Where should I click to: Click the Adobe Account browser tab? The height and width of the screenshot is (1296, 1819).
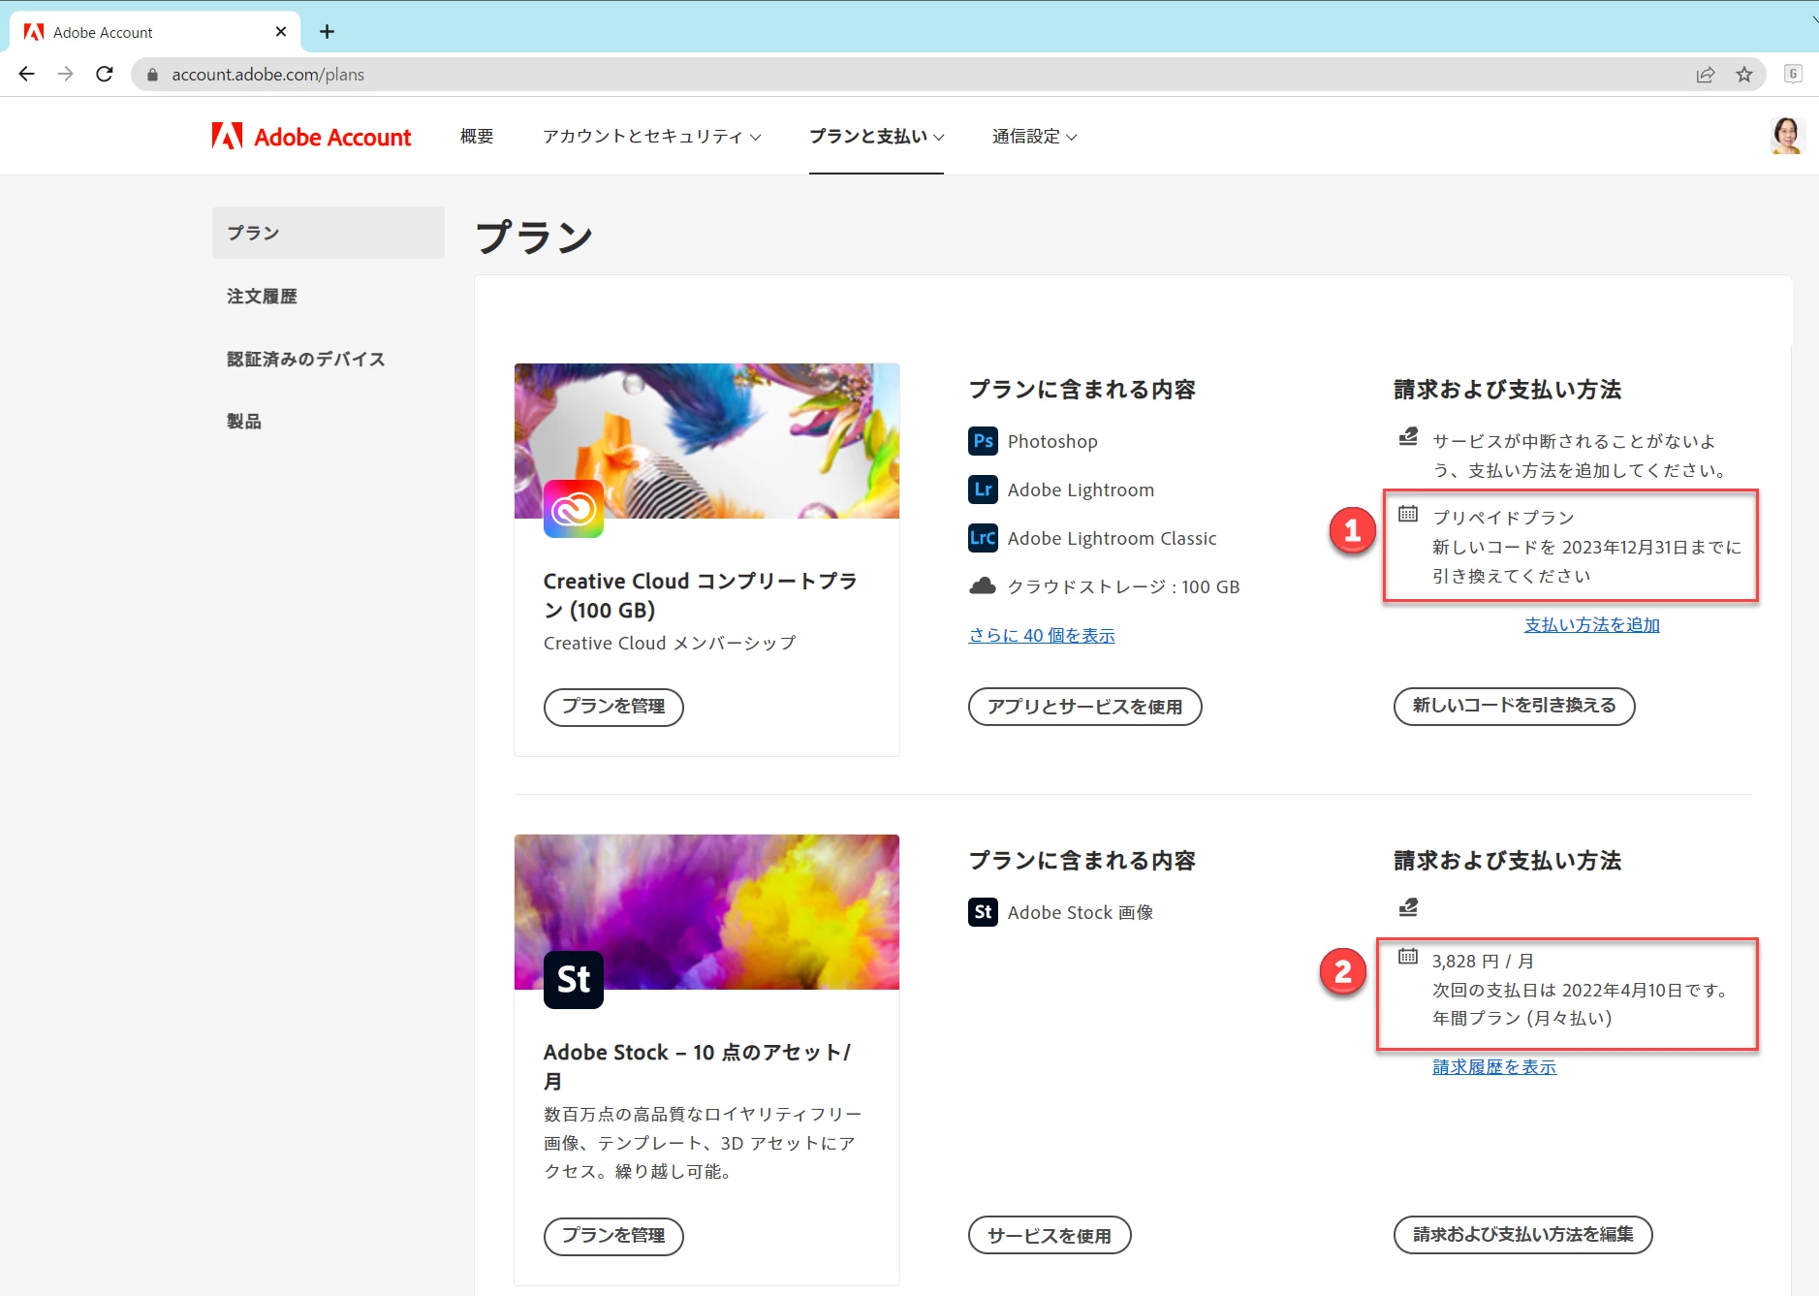(155, 32)
